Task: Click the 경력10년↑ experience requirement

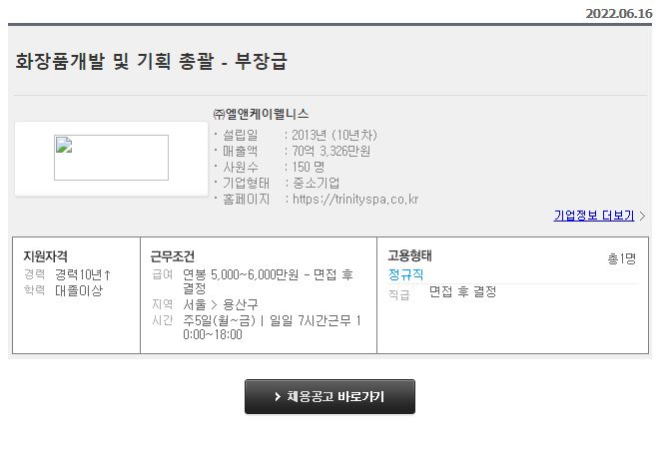Action: coord(83,274)
